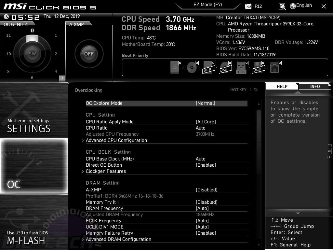This screenshot has width=333, height=250.
Task: Click the scroll up arrow of settings list
Action: pyautogui.click(x=259, y=104)
